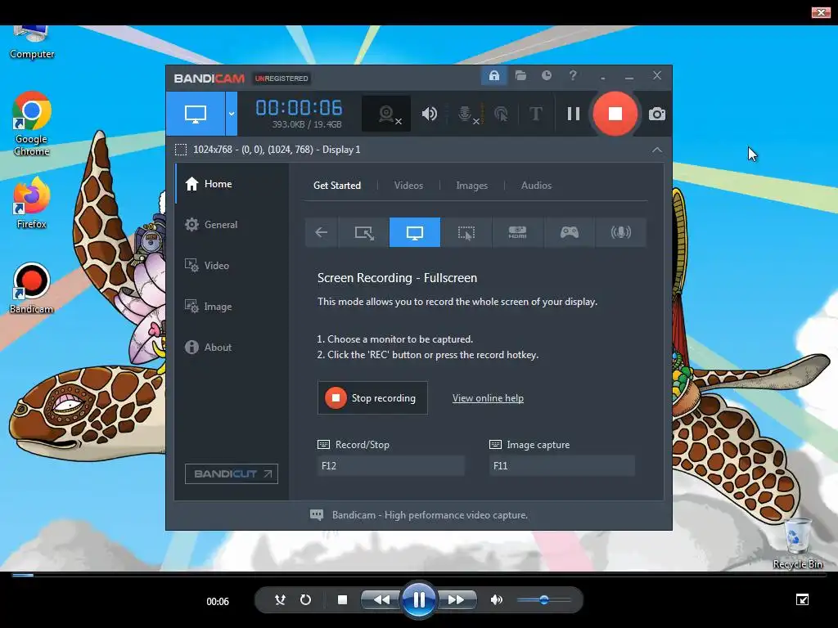Toggle the webcam overlay icon
838x628 pixels.
pyautogui.click(x=387, y=114)
